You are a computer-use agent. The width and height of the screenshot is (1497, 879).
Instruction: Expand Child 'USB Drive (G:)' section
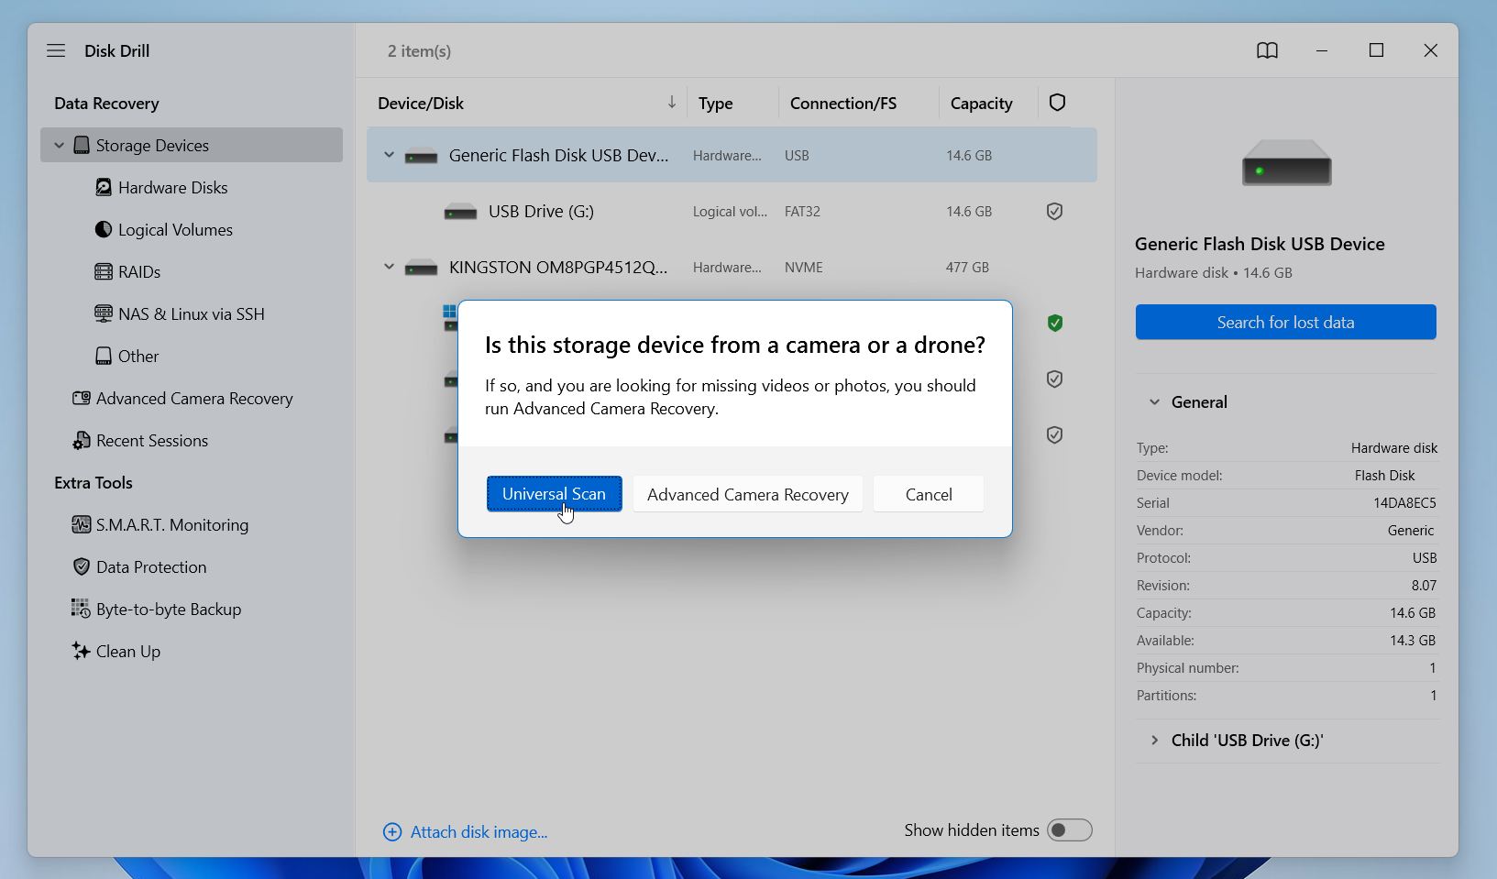coord(1153,740)
